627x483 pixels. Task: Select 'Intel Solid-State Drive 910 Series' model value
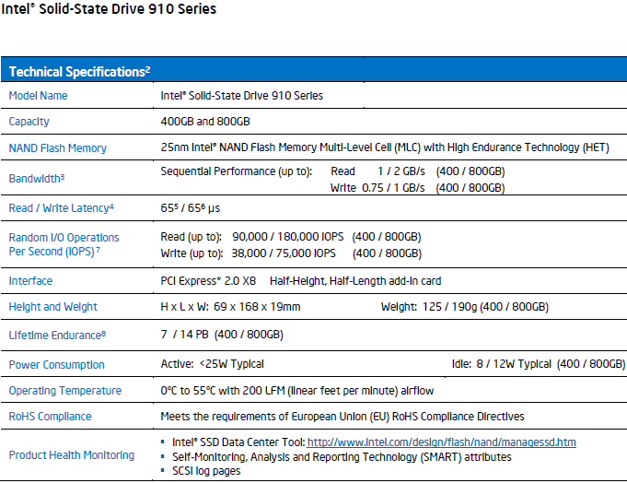[241, 96]
